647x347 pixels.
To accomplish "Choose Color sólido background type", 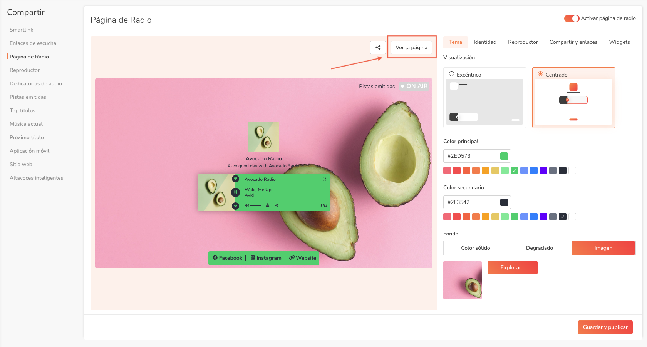I will tap(475, 248).
